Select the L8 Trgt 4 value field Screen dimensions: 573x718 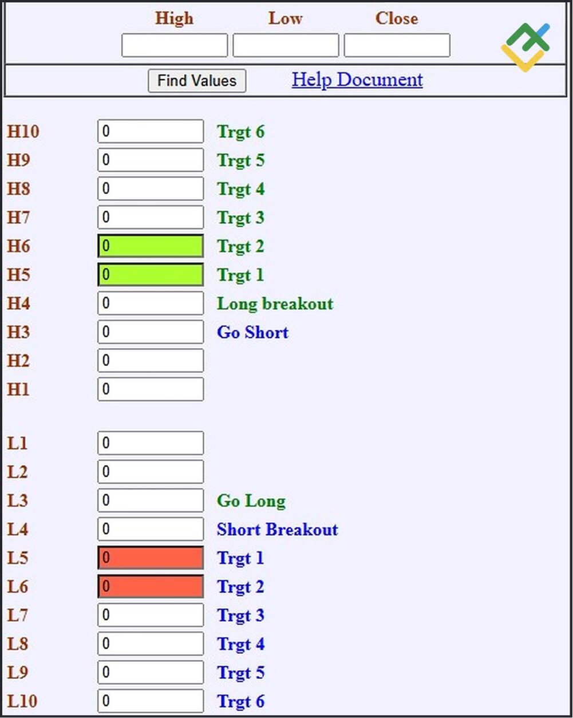(x=151, y=644)
